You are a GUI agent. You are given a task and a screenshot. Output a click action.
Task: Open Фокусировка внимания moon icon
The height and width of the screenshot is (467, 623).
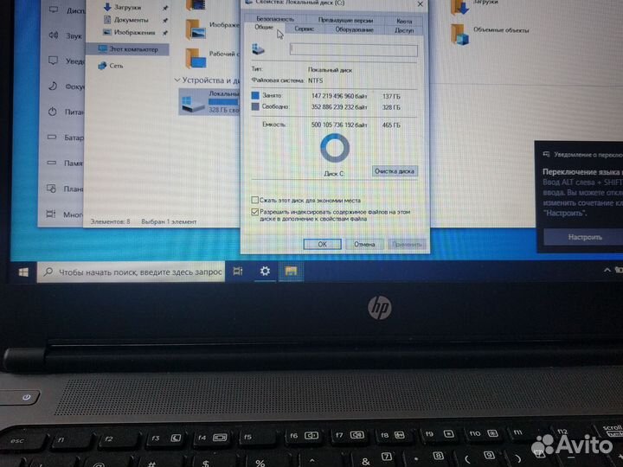53,86
